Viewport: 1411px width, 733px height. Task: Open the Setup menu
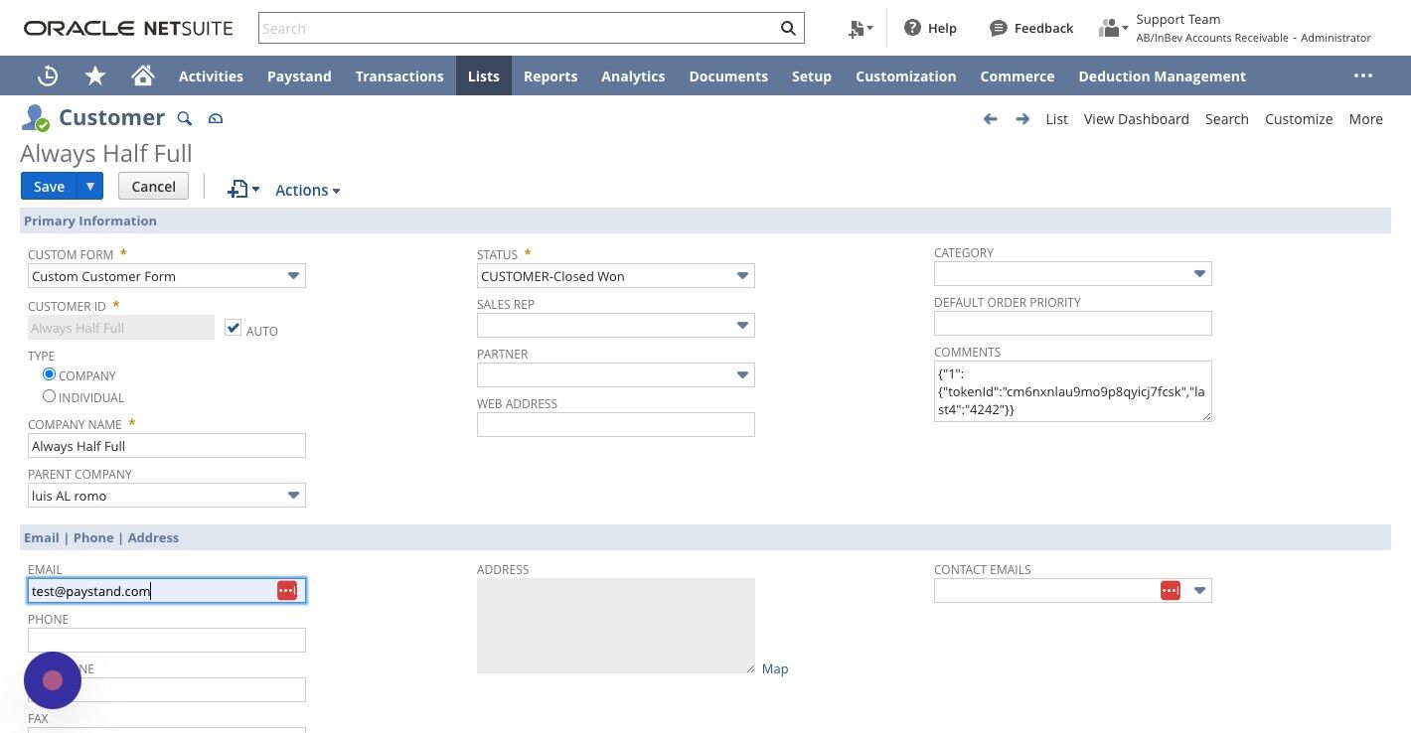point(812,76)
